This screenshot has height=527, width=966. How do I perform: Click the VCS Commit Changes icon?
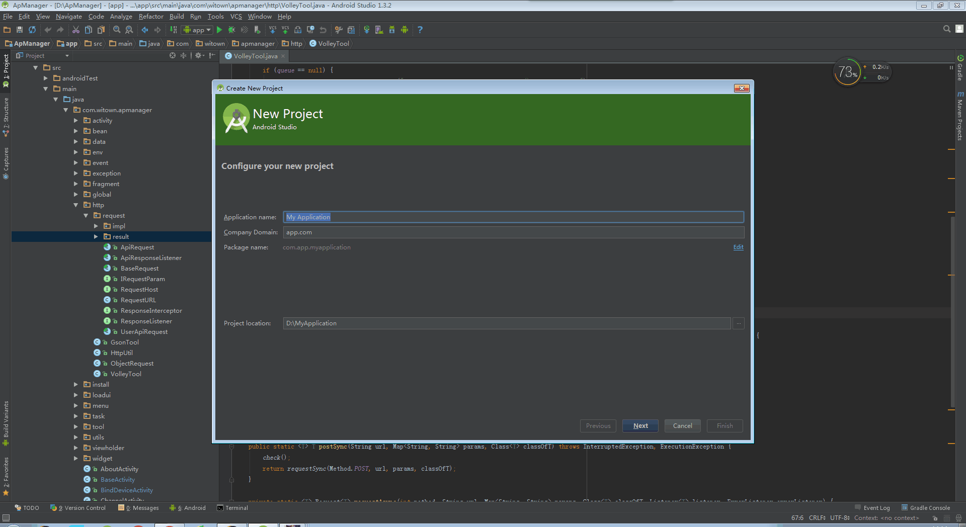pyautogui.click(x=285, y=30)
